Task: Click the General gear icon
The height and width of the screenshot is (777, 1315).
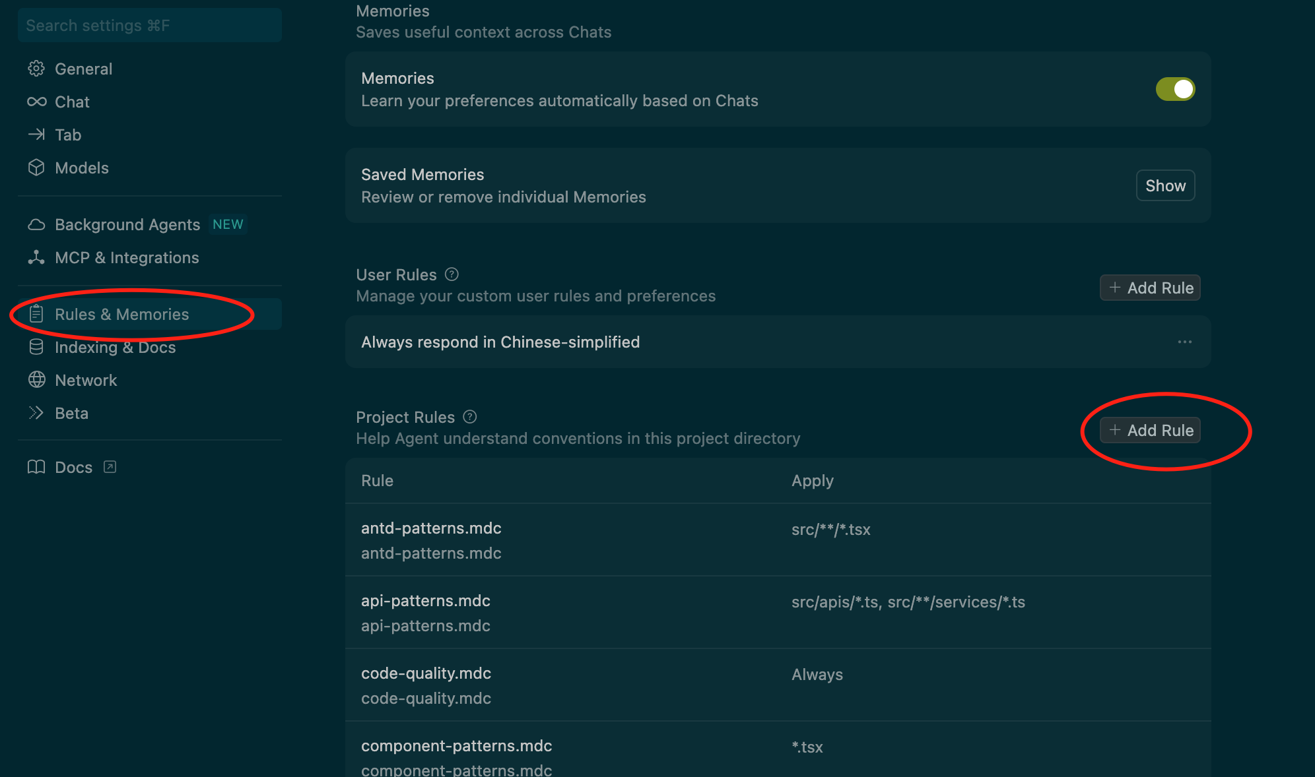Action: [36, 69]
